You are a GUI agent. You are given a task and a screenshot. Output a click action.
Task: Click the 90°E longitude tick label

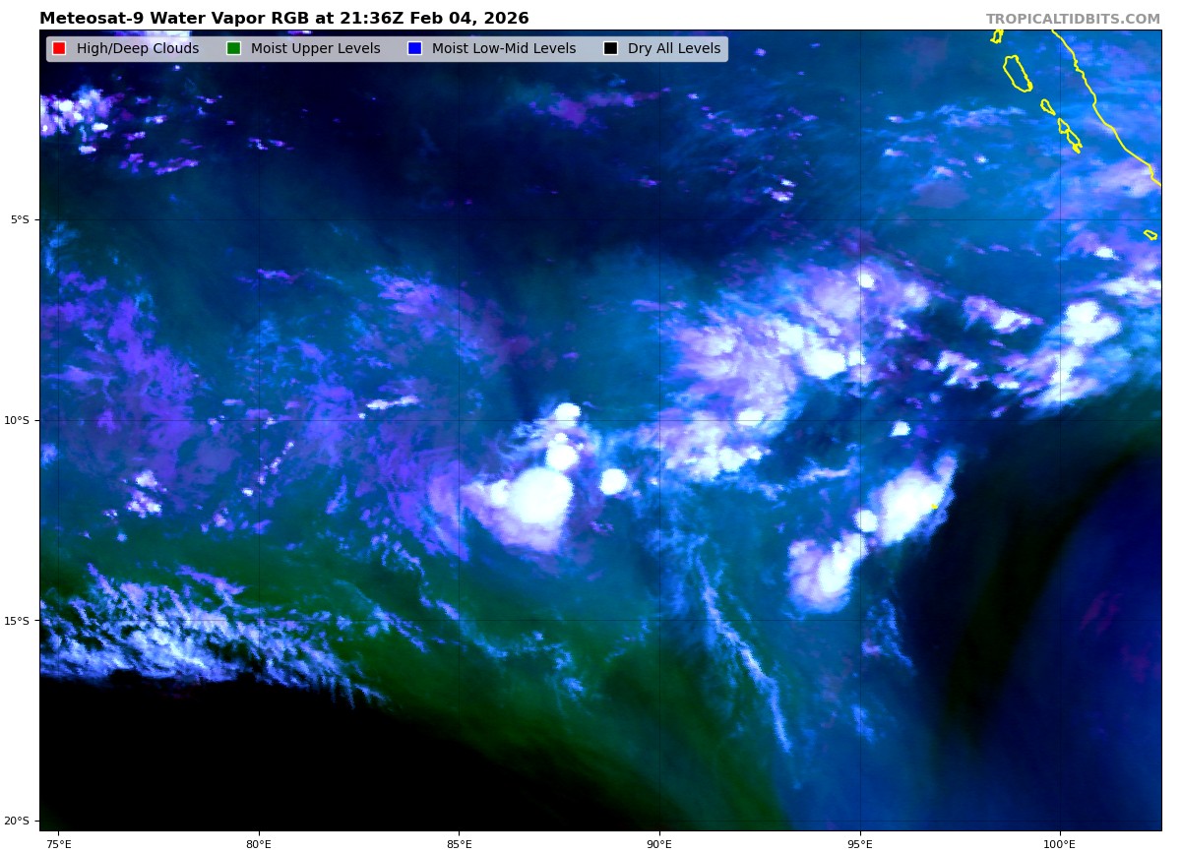[659, 843]
